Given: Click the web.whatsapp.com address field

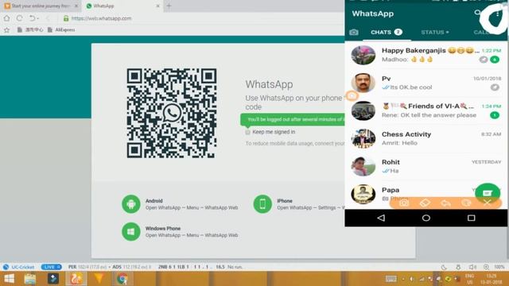Looking at the screenshot, I should pos(101,18).
